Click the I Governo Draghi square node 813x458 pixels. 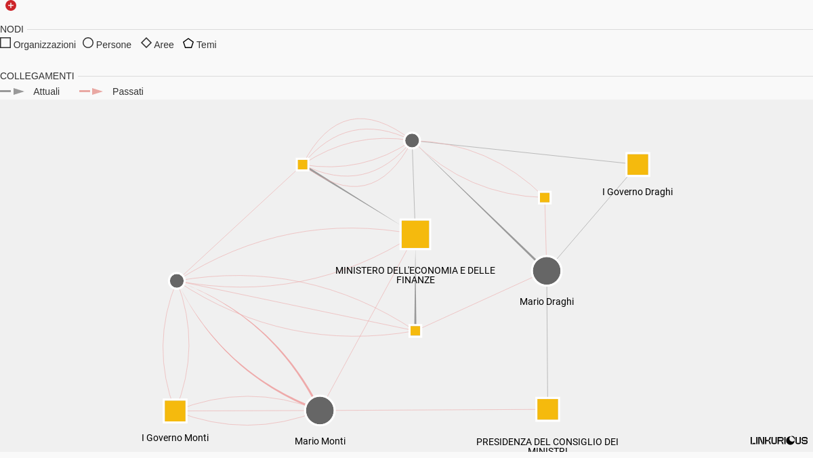coord(638,165)
